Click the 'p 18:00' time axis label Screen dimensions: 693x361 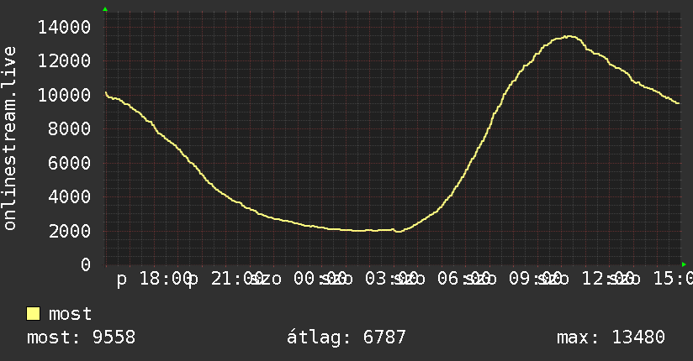(x=154, y=279)
